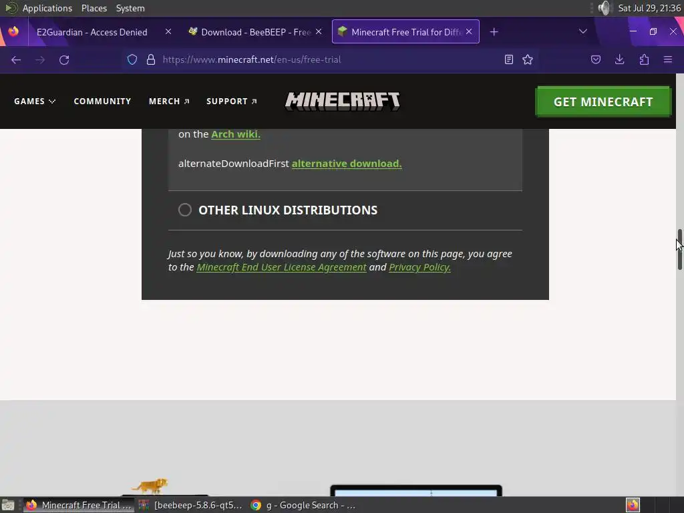This screenshot has width=684, height=513.
Task: Open the Merch external nav link
Action: point(169,102)
